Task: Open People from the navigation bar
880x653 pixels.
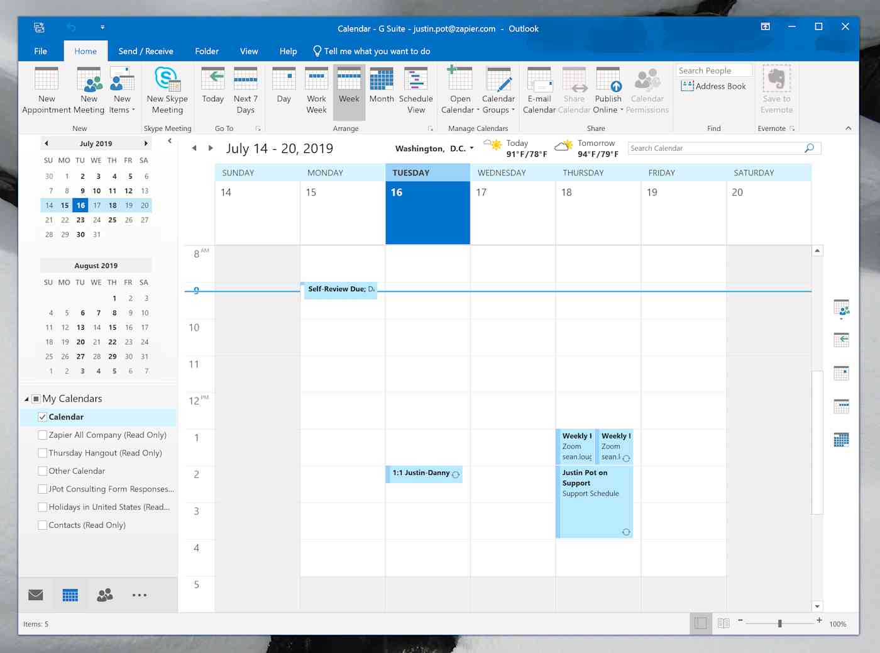Action: point(105,595)
